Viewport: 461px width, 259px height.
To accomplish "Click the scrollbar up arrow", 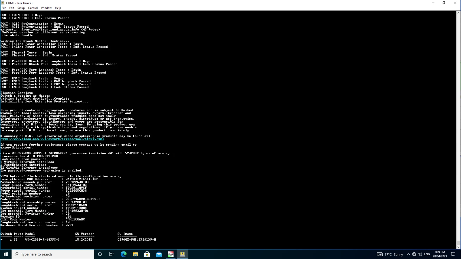I will tap(458, 13).
